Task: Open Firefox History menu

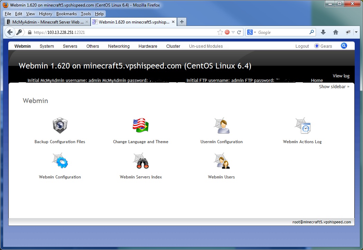Action: pyautogui.click(x=45, y=13)
